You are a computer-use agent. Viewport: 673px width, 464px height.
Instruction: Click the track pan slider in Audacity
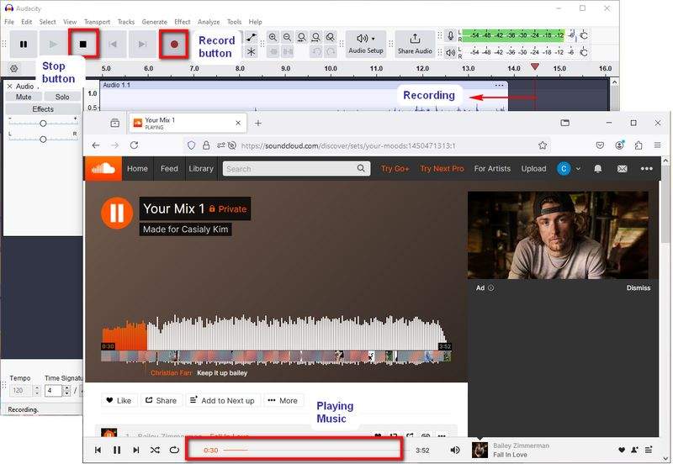43,140
